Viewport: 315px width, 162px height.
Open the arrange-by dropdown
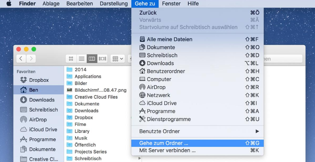point(117,59)
